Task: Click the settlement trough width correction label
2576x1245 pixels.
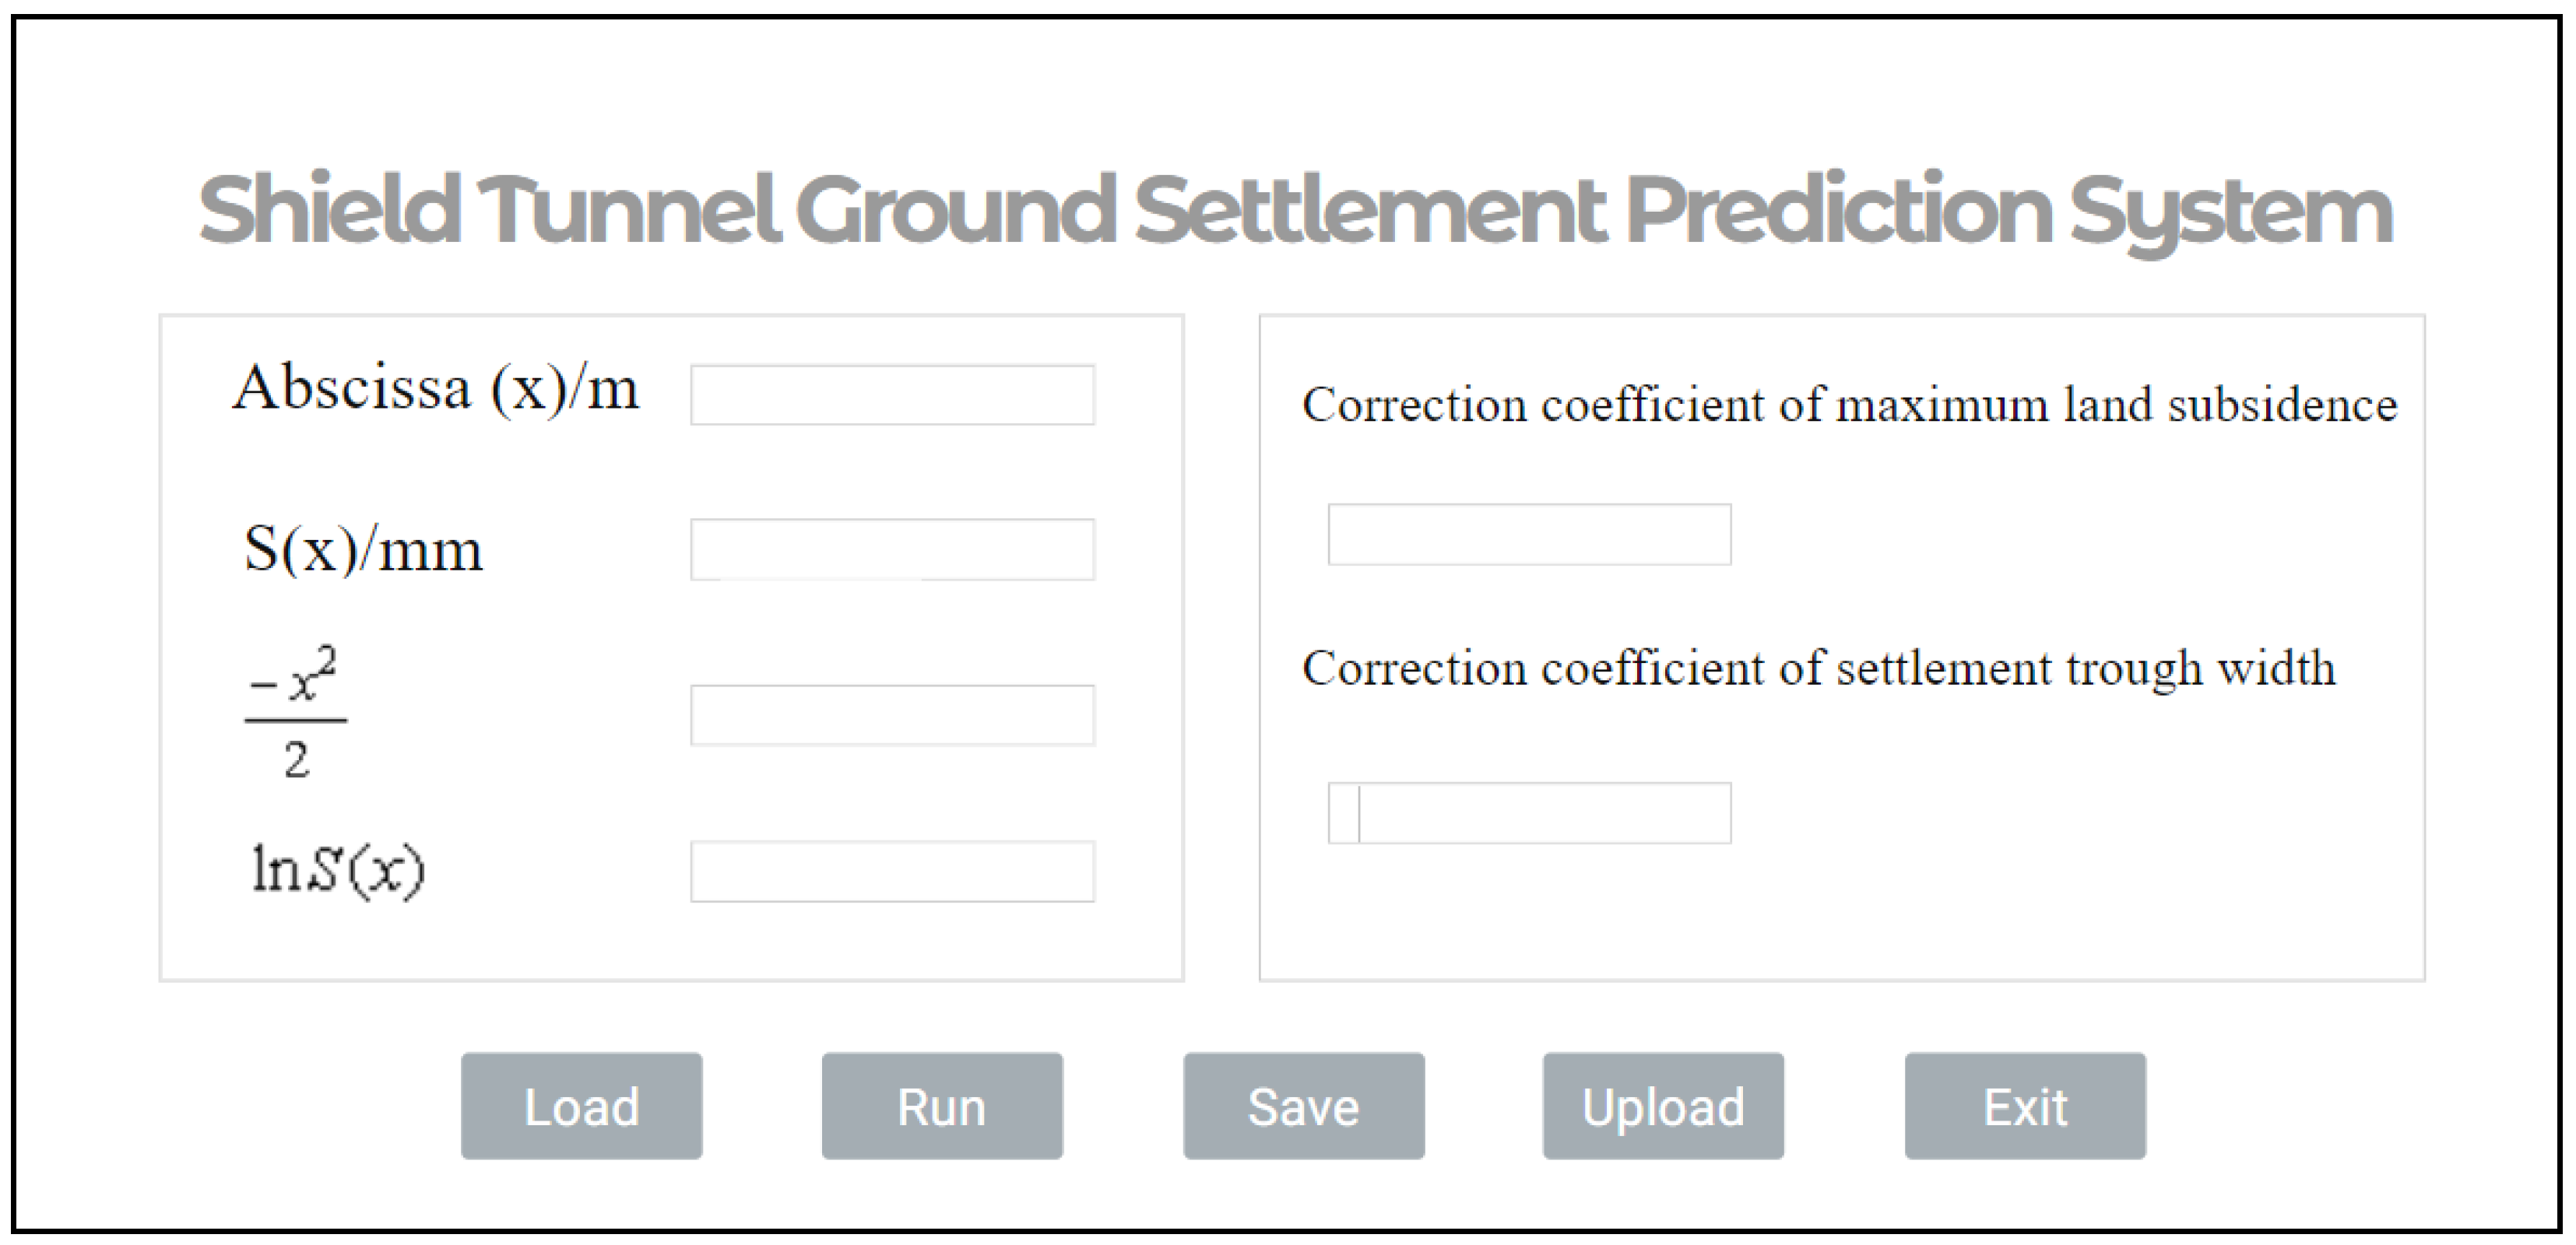Action: pos(1818,668)
